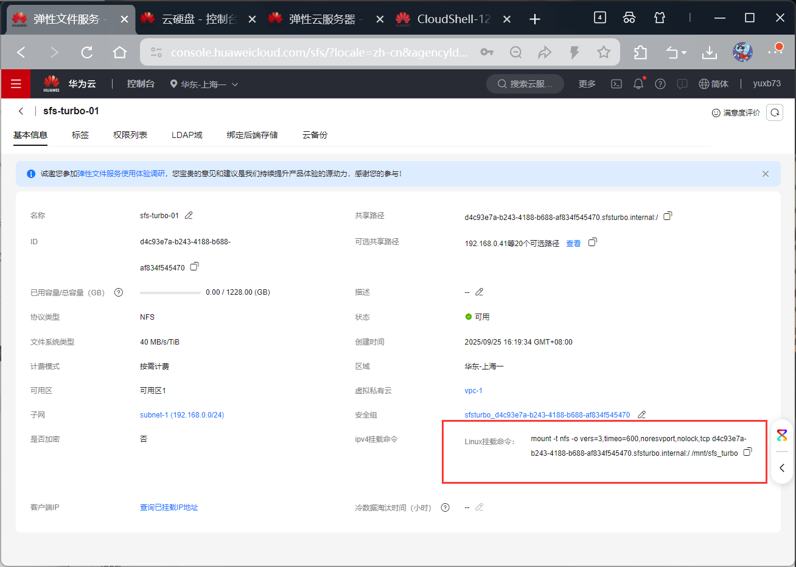The image size is (796, 567).
Task: Edit the security group pencil icon
Action: point(641,414)
